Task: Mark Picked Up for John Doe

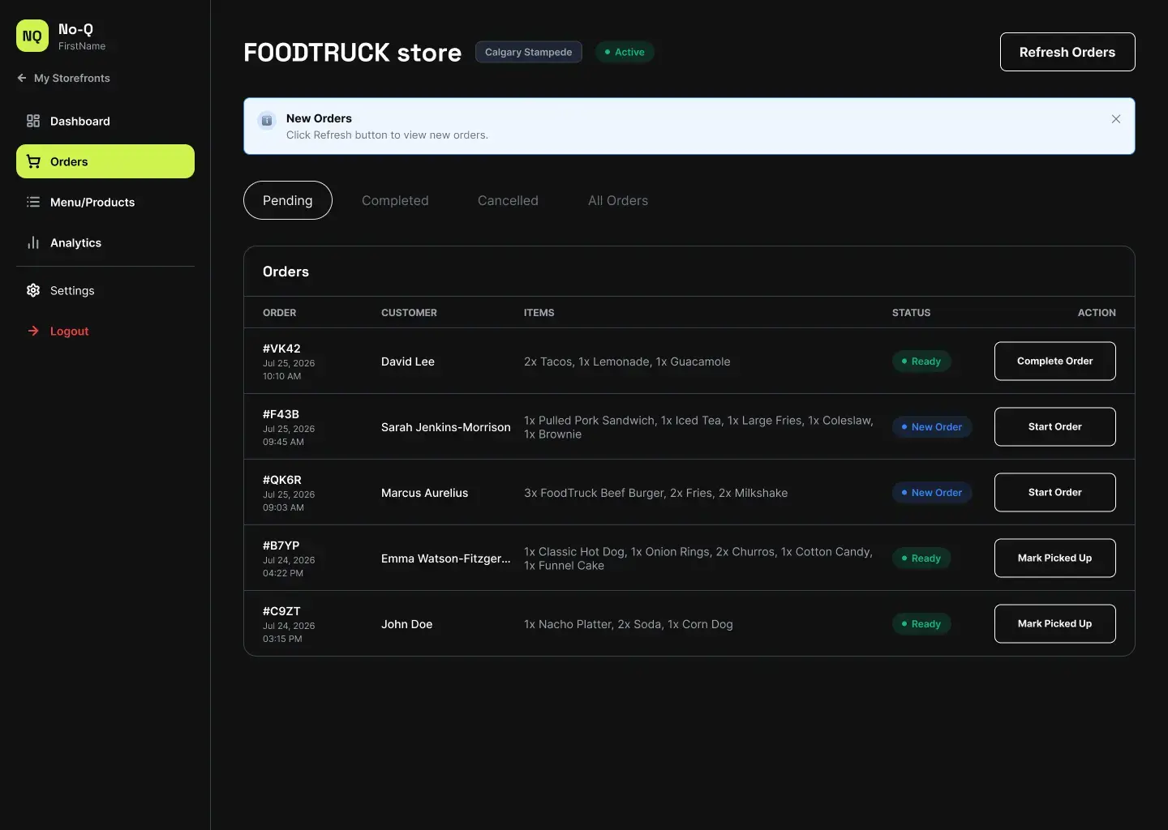Action: tap(1055, 623)
